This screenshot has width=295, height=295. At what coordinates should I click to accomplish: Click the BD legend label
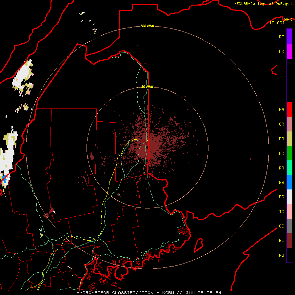tap(281, 139)
